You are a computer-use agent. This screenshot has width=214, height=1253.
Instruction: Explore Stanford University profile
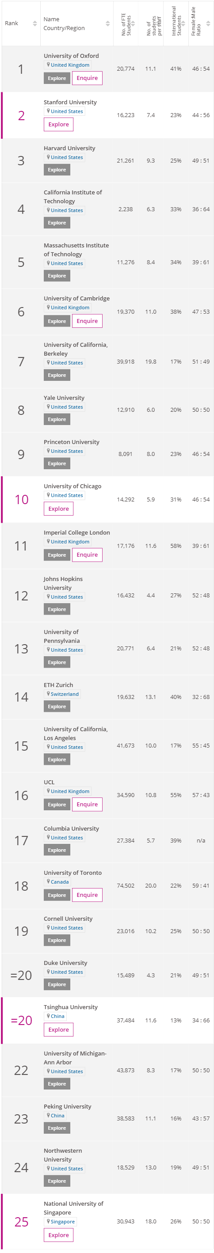[58, 125]
